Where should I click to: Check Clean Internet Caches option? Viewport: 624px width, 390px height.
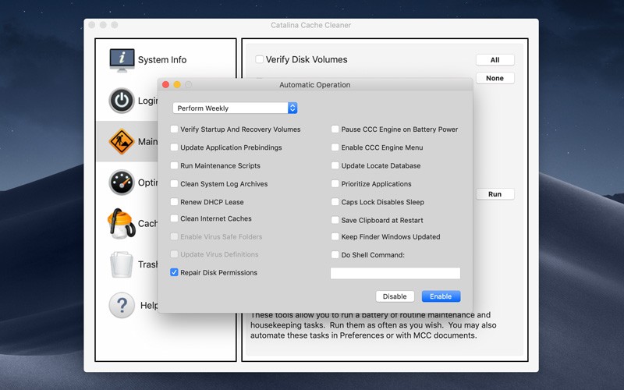[x=174, y=218]
